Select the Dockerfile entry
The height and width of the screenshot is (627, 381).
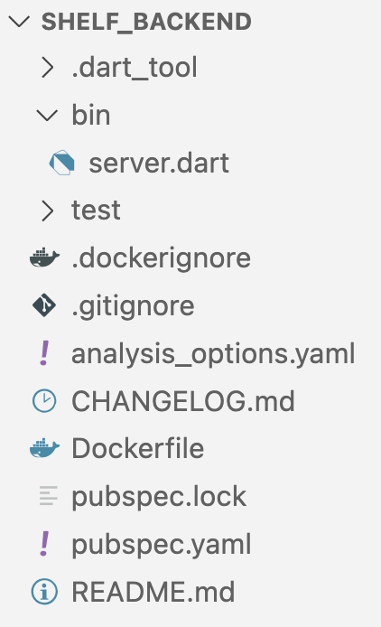(137, 448)
